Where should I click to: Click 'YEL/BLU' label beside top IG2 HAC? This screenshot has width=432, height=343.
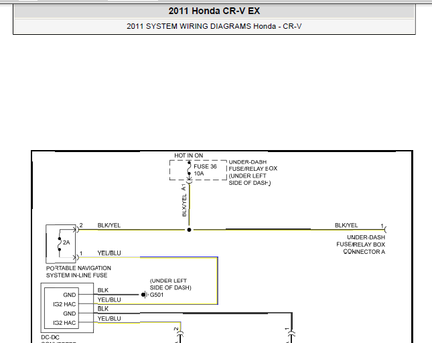[109, 300]
